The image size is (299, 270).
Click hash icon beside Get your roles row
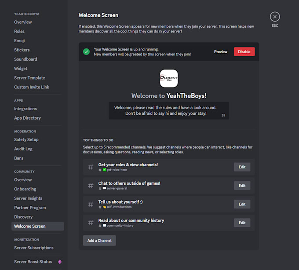click(x=91, y=167)
